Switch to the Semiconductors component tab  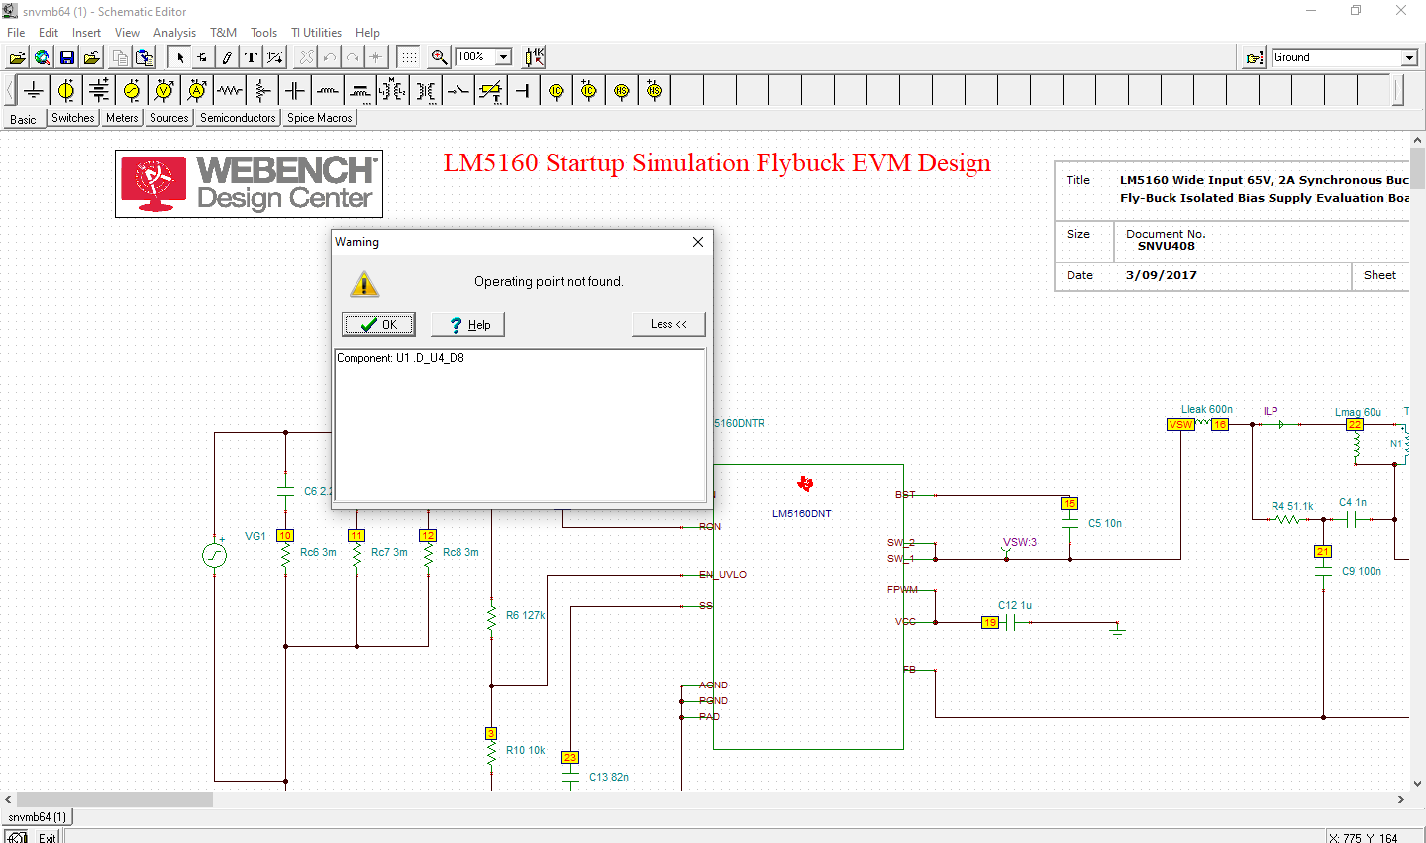coord(238,118)
